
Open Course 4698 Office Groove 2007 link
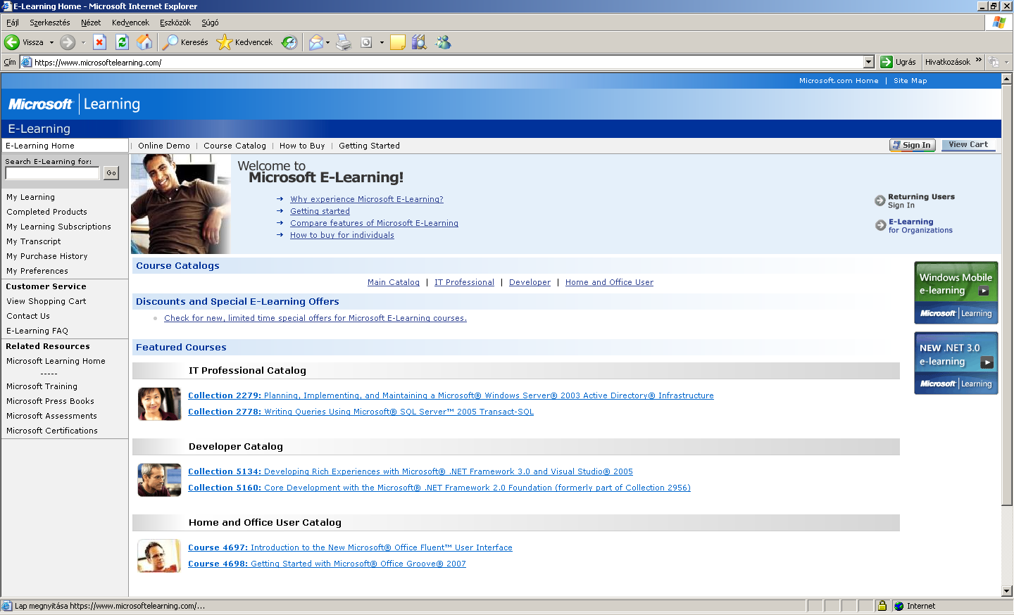327,564
